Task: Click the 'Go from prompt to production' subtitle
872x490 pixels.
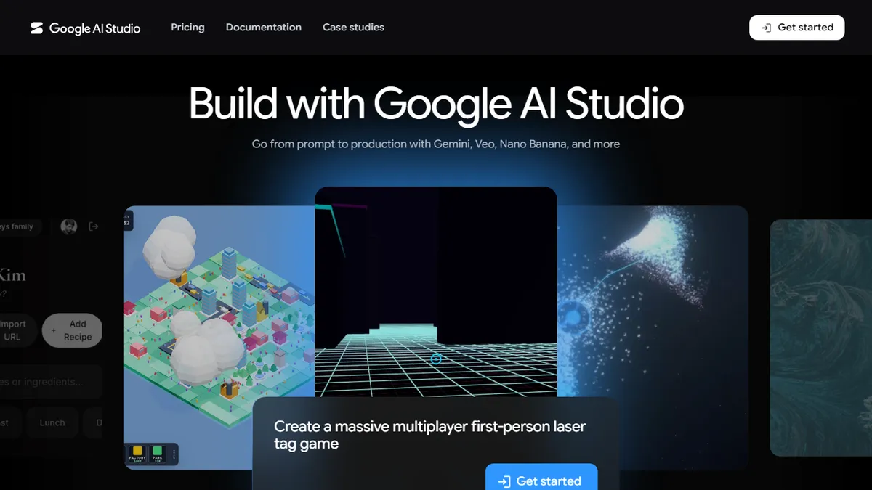Action: [436, 144]
